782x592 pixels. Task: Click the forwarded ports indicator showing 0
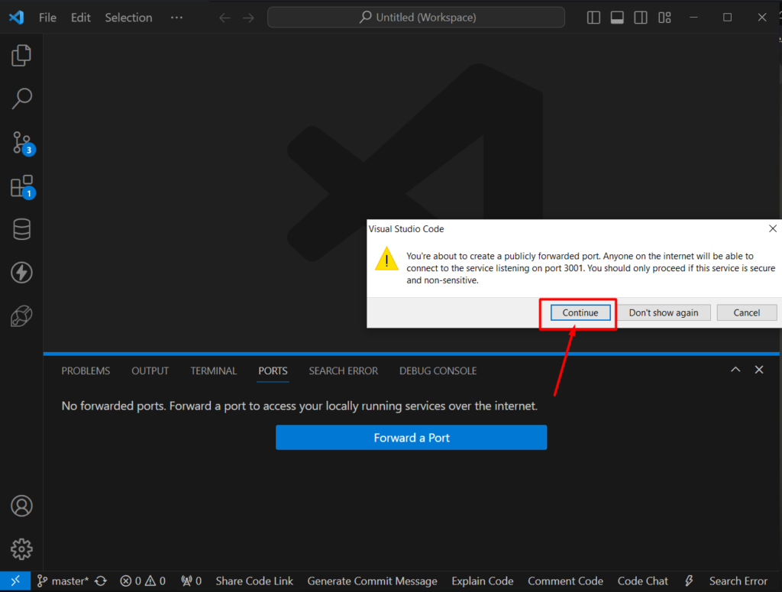click(x=192, y=581)
